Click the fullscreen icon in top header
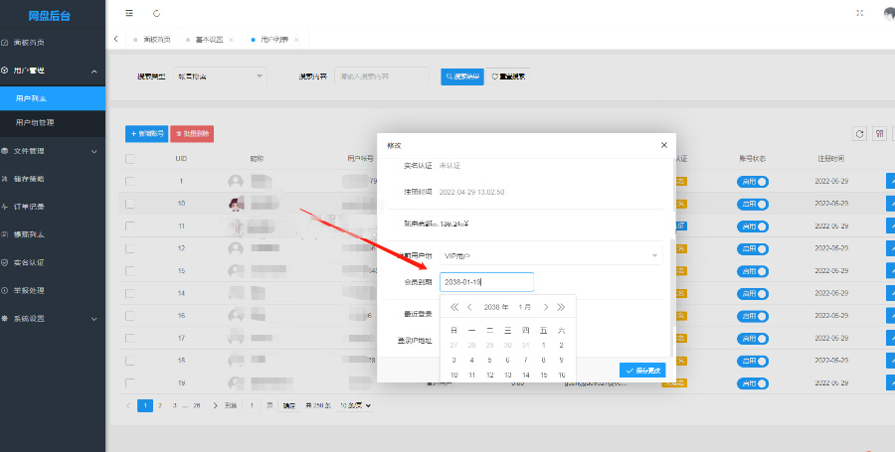 click(x=859, y=13)
